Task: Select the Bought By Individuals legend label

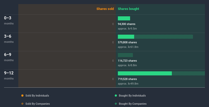Action: 132,96
